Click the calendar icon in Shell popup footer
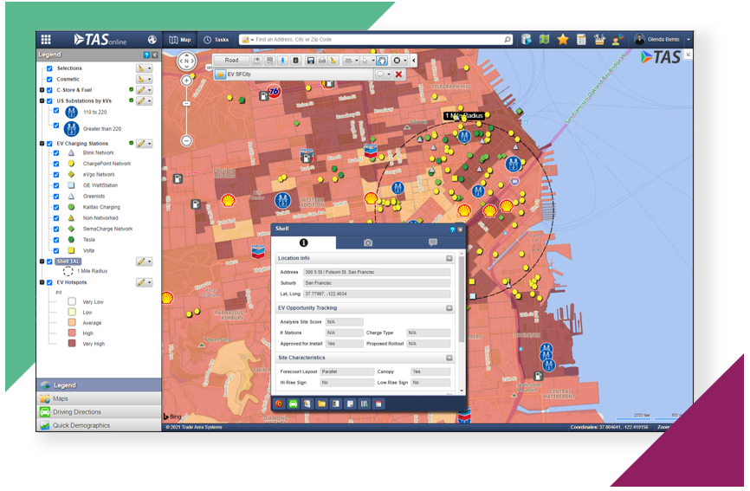750x491 pixels. pos(378,404)
